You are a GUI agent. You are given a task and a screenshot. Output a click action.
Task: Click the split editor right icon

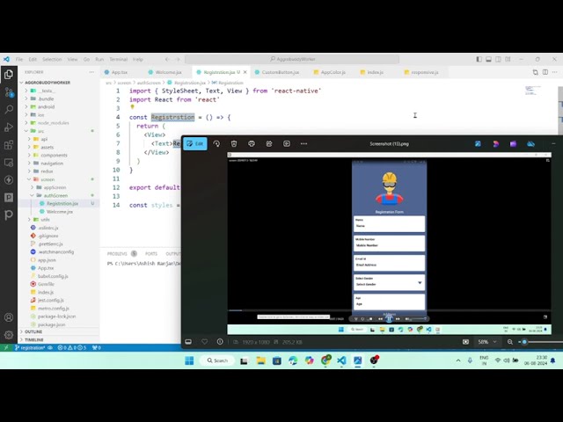tap(545, 72)
